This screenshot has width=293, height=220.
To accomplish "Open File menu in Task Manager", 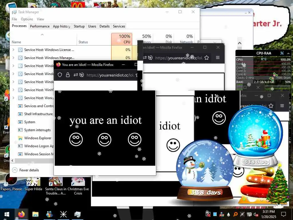I will [14, 19].
